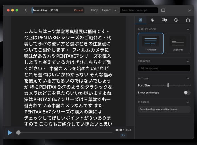Viewport: 197px width, 145px height.
Task: Select Segments display mode
Action: (178, 43)
